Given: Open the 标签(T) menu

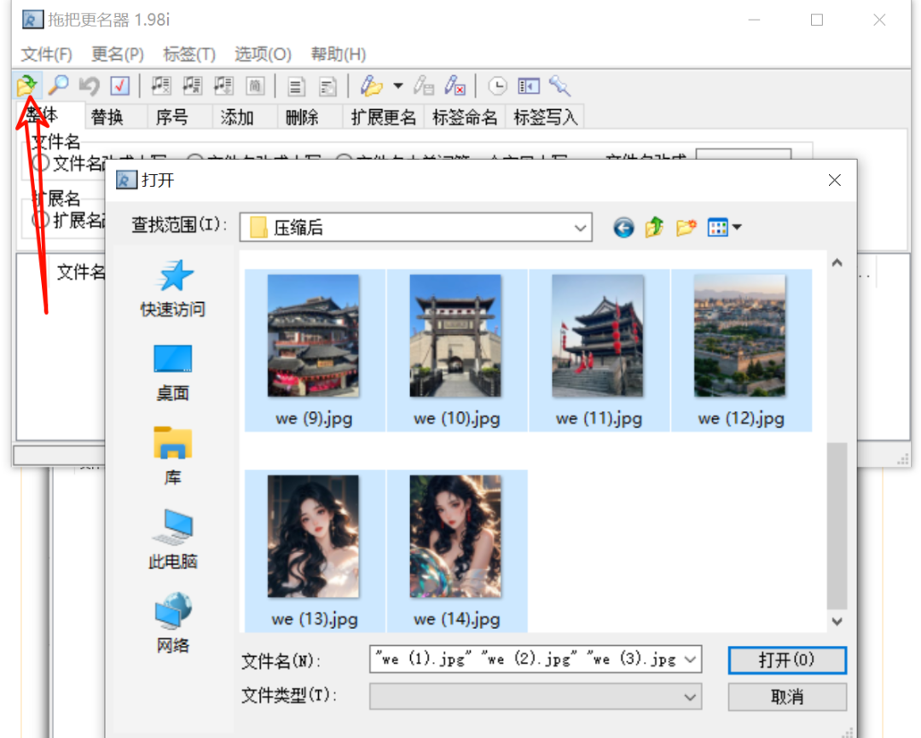Looking at the screenshot, I should (189, 54).
